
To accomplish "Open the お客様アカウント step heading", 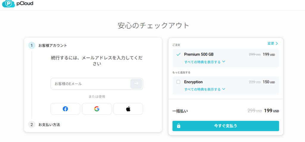I will pyautogui.click(x=53, y=46).
